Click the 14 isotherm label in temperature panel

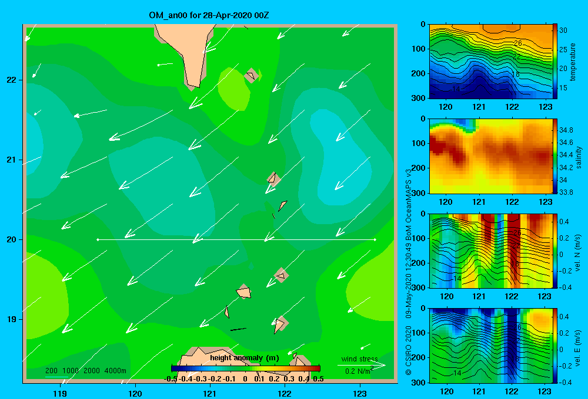[456, 89]
